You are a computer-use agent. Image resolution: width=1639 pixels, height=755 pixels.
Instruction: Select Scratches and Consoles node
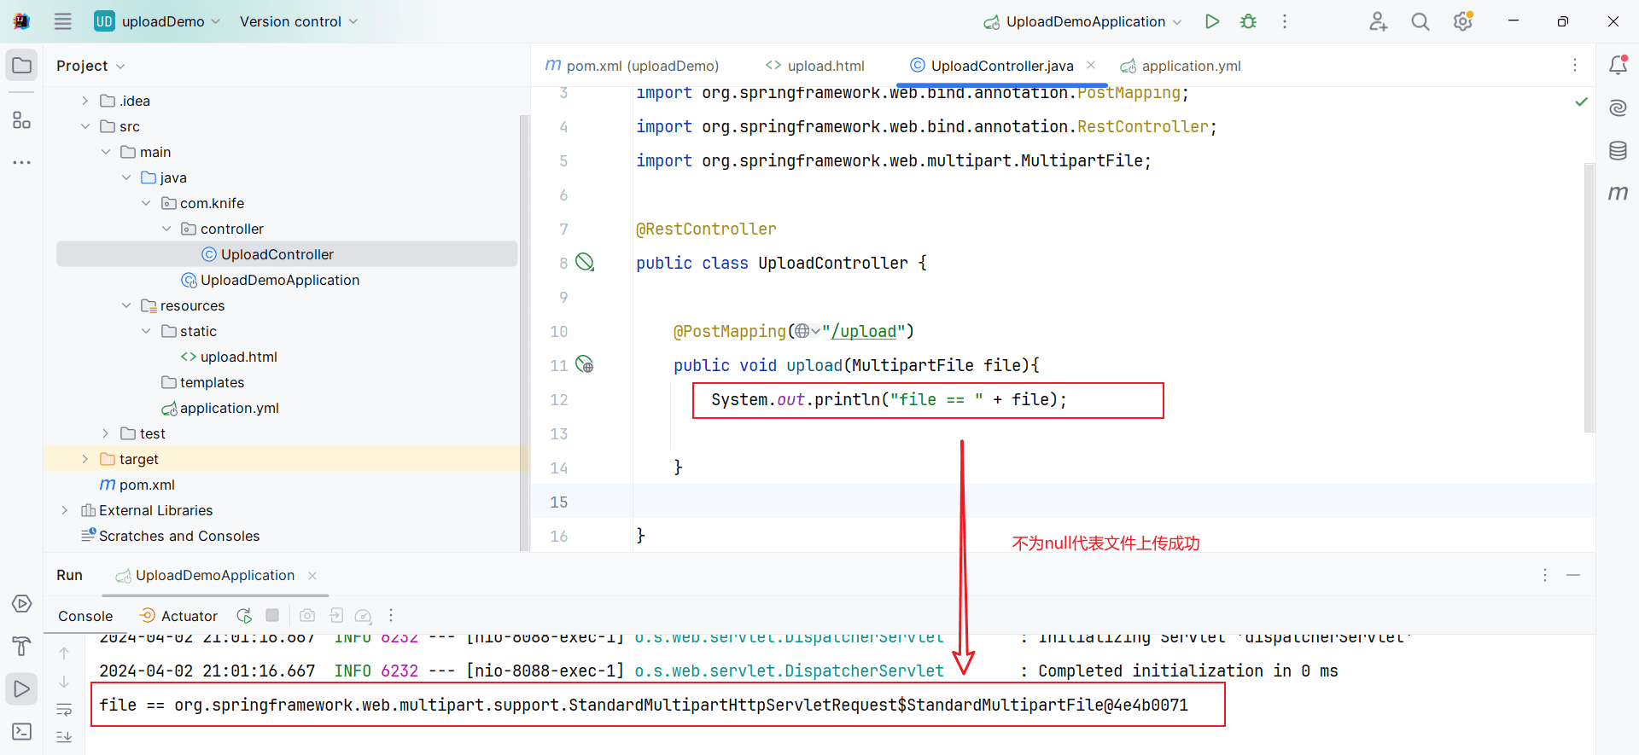[x=179, y=536]
